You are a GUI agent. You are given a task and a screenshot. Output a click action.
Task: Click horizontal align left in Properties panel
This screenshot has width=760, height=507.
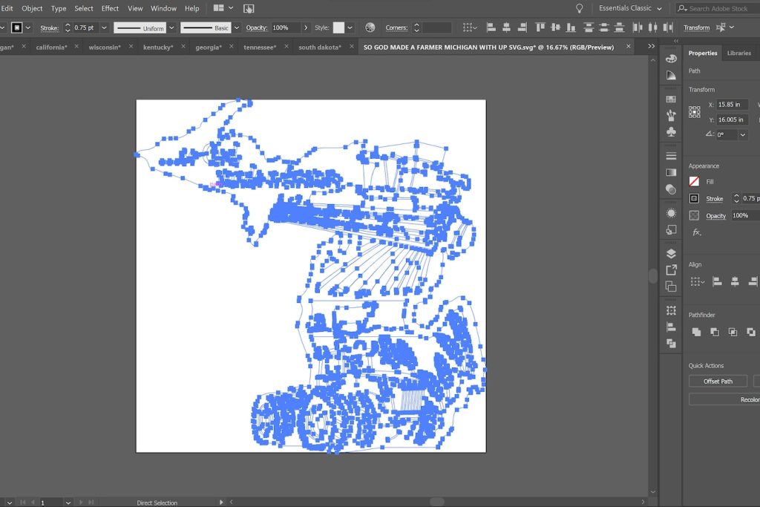(x=717, y=281)
